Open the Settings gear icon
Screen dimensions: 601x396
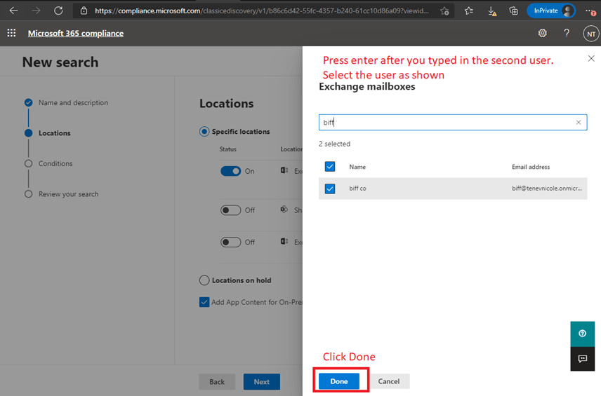coord(542,33)
